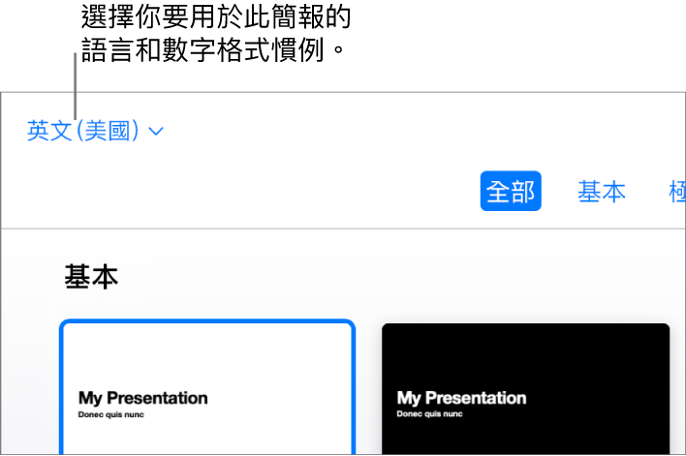Click "My Presentation" title on black theme
Image resolution: width=686 pixels, height=456 pixels.
click(461, 397)
